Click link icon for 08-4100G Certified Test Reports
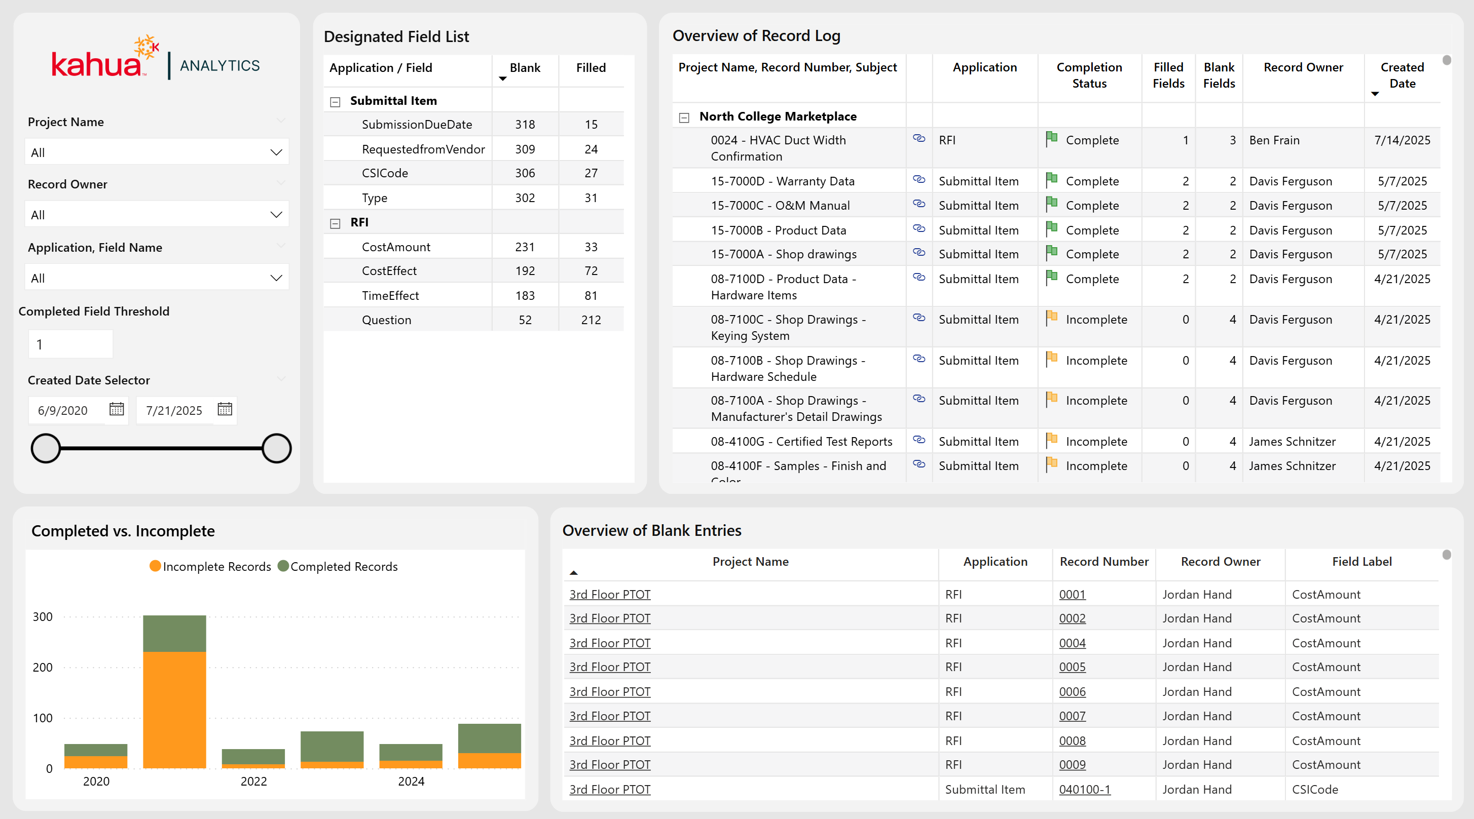Image resolution: width=1474 pixels, height=819 pixels. [919, 440]
